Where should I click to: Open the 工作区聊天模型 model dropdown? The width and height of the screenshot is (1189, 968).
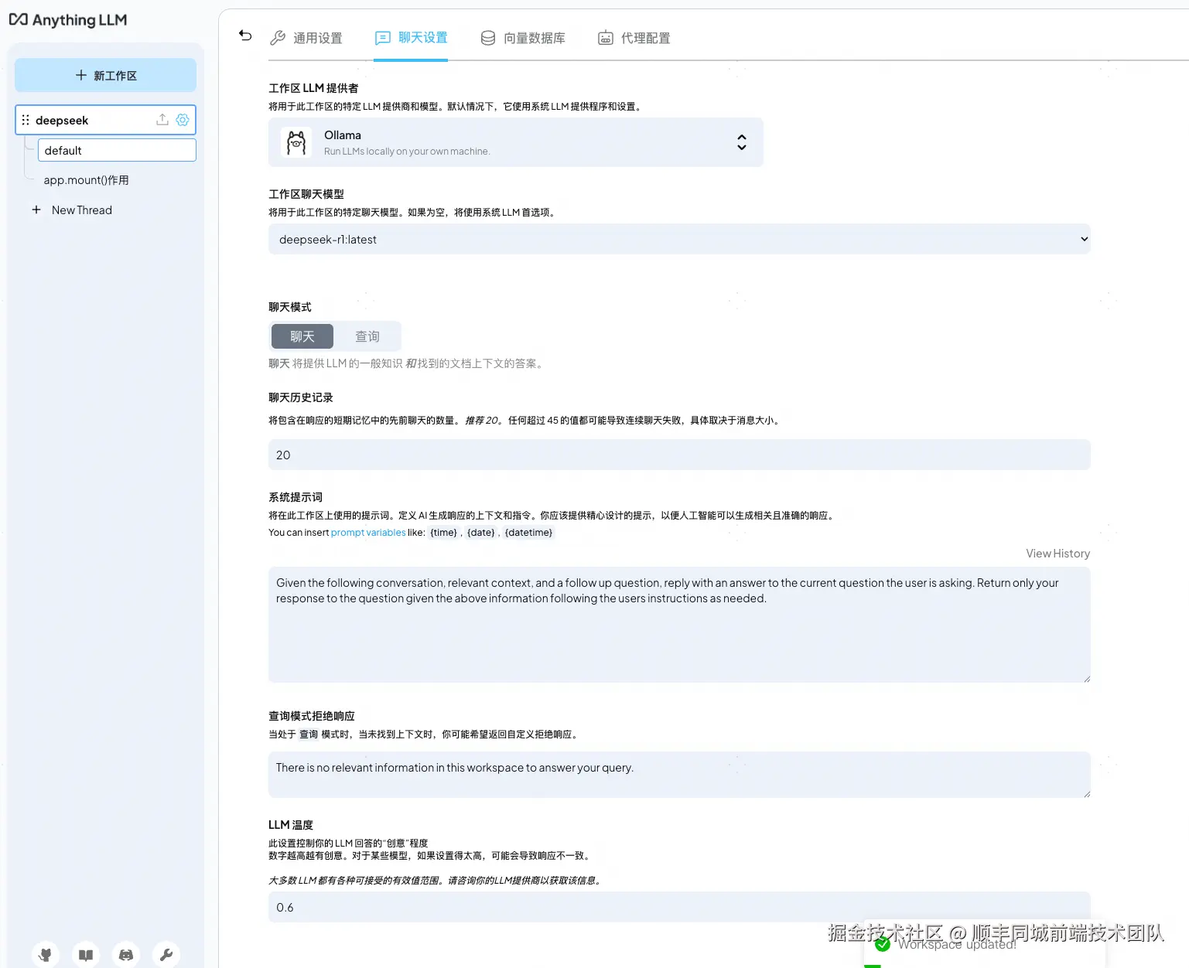[x=678, y=239]
